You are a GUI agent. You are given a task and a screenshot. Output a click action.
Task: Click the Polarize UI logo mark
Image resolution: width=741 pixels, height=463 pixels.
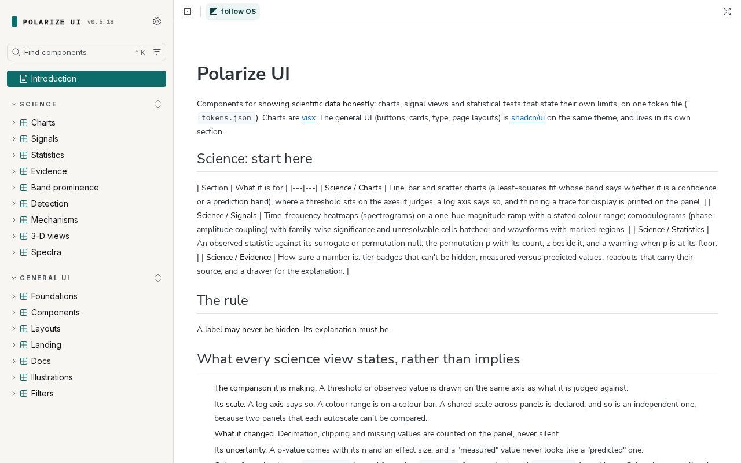pos(14,21)
